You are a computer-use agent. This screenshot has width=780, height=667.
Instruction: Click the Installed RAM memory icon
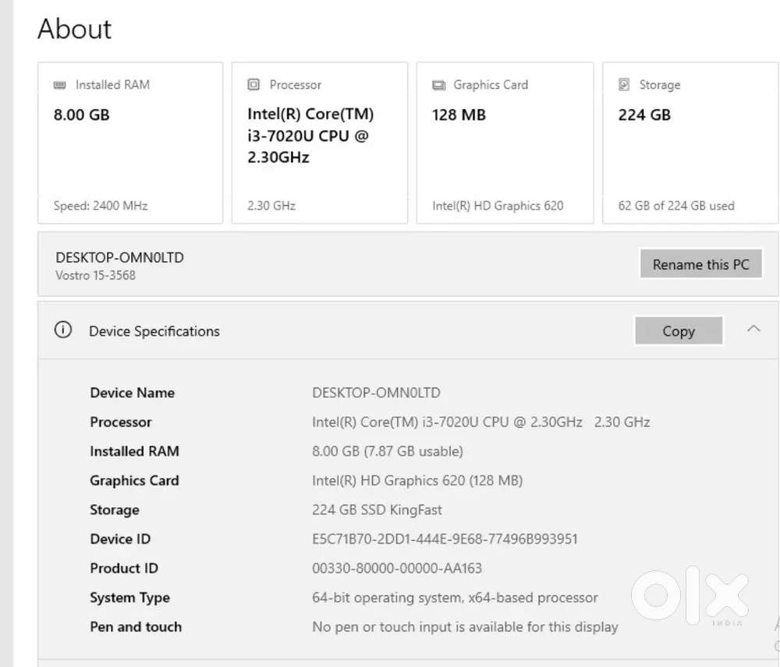click(x=60, y=85)
